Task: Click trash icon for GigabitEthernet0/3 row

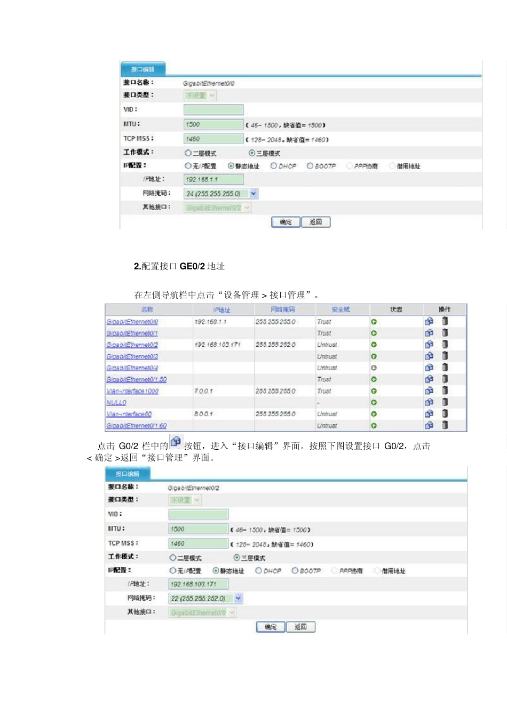Action: click(x=445, y=356)
